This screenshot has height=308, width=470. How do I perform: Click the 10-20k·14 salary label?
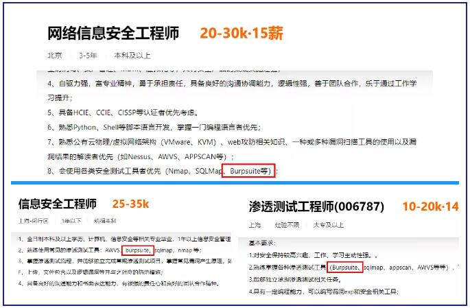pyautogui.click(x=430, y=205)
